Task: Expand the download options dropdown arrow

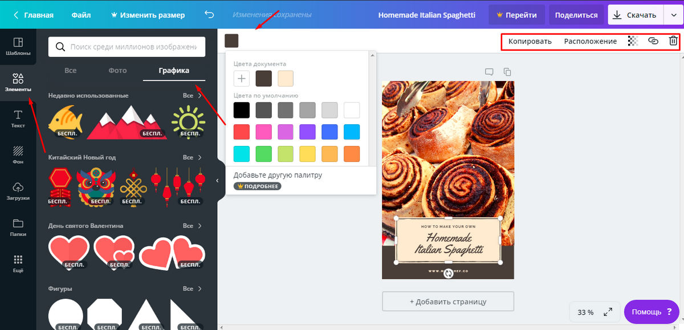Action: 673,15
